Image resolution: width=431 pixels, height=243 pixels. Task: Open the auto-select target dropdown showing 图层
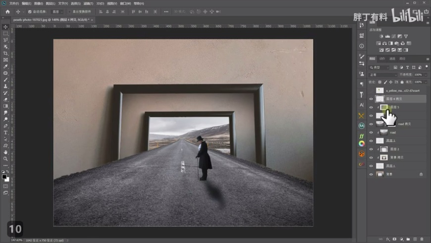click(x=58, y=11)
